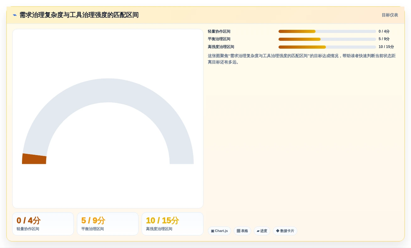The height and width of the screenshot is (248, 411).
Task: Click the 轻量协作区间 label in progress list
Action: [x=219, y=31]
